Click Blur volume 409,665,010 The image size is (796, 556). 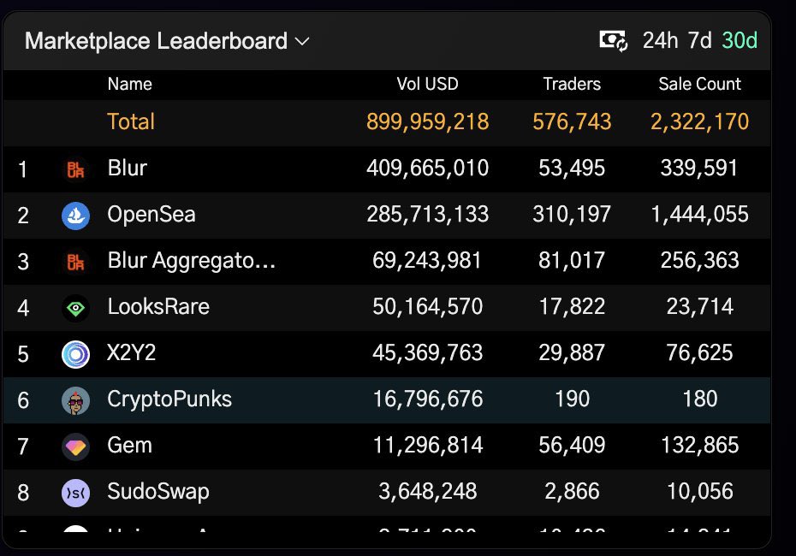point(427,168)
